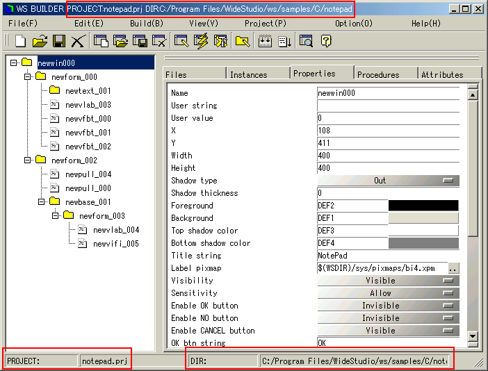Click the window with magnifier icon

306,42
